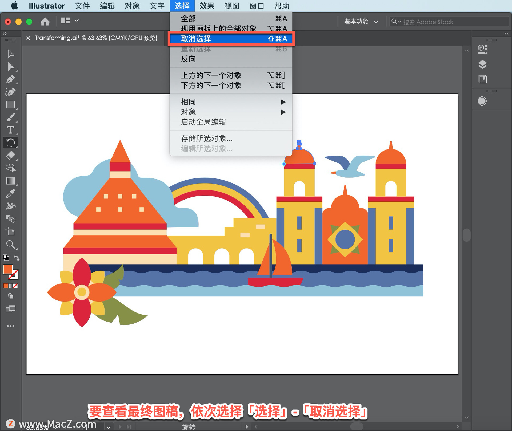The image size is (512, 431).
Task: Select the Selection tool arrow
Action: click(10, 54)
